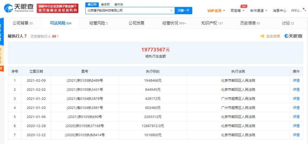308x144 pixels.
Task: Open the orange sidebar badge numbered 2
Action: [x=1, y=68]
